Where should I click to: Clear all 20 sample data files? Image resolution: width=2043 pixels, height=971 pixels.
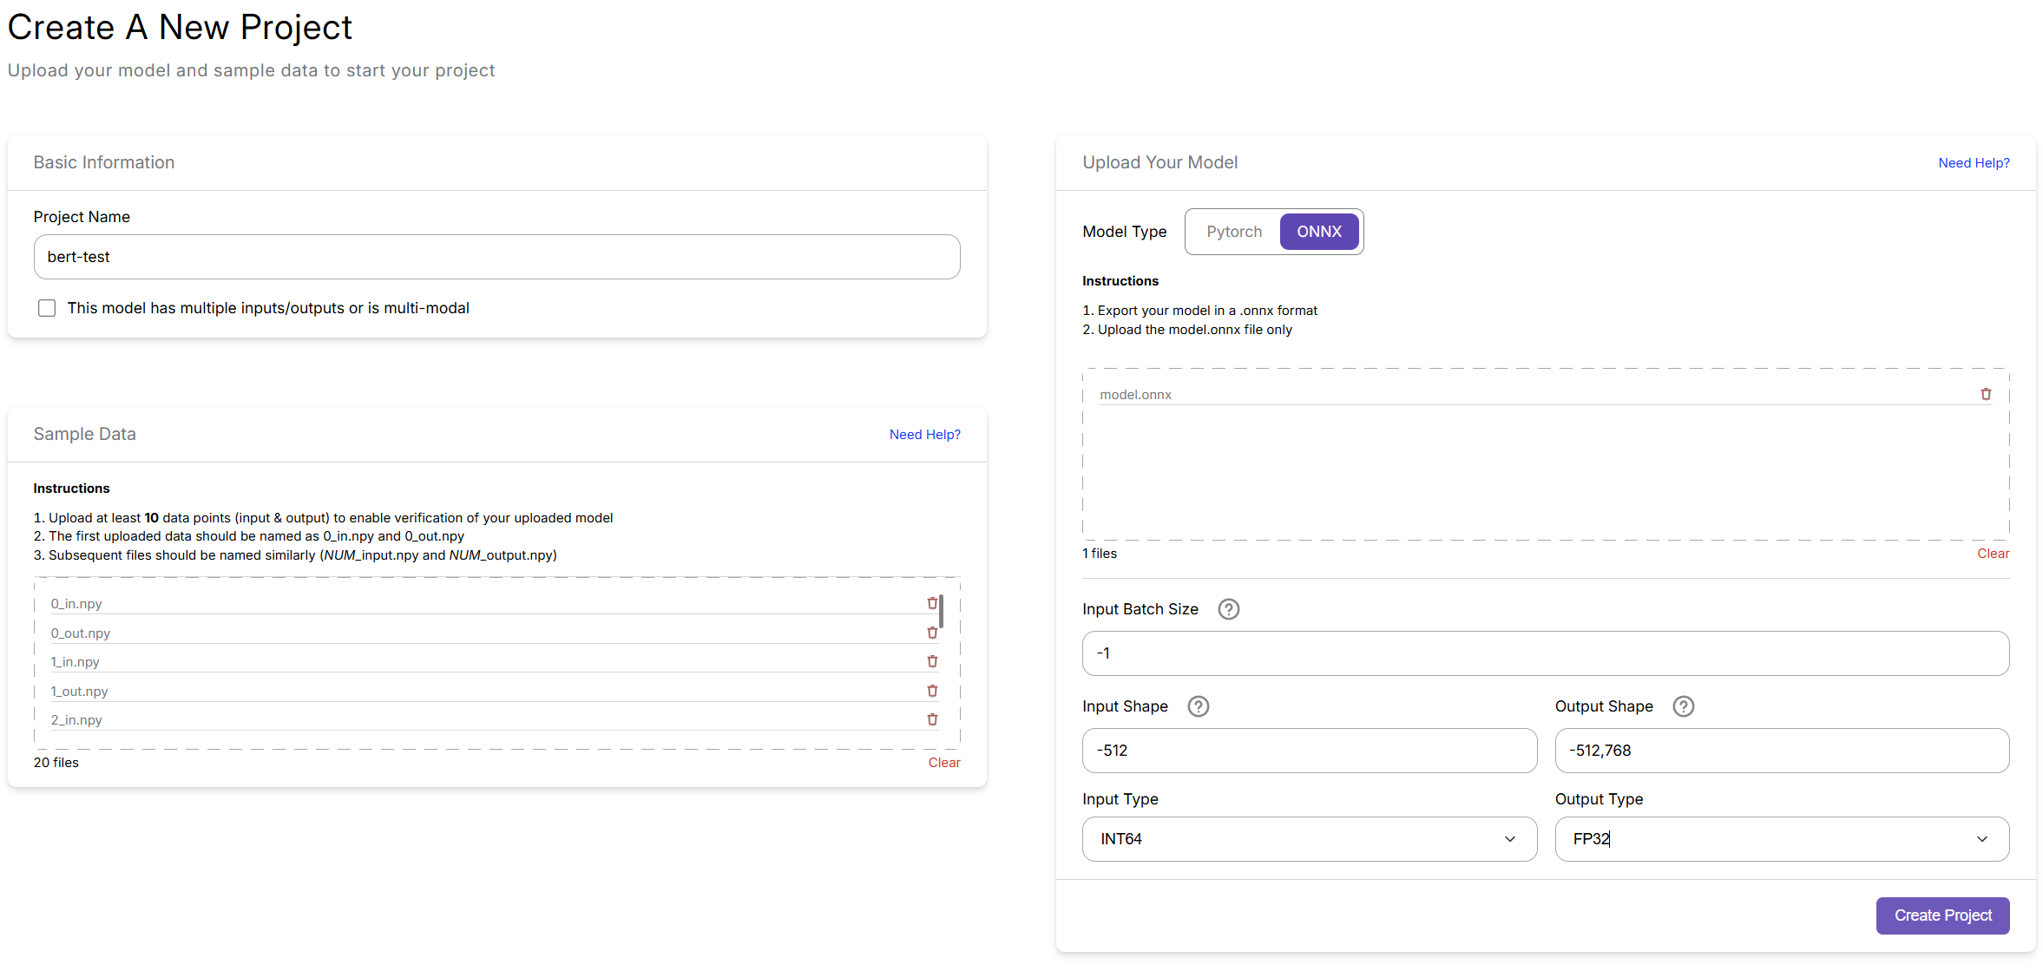tap(944, 763)
